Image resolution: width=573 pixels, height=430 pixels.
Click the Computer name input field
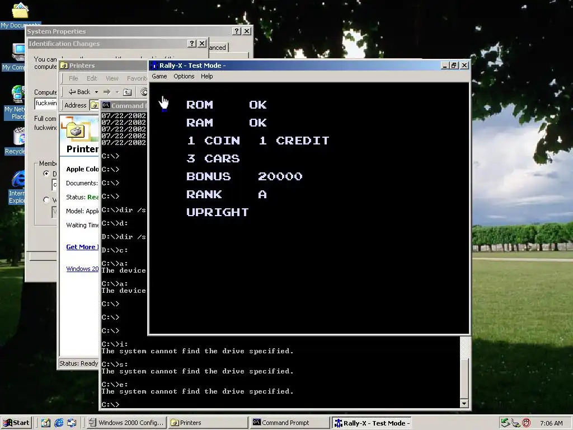tap(46, 104)
